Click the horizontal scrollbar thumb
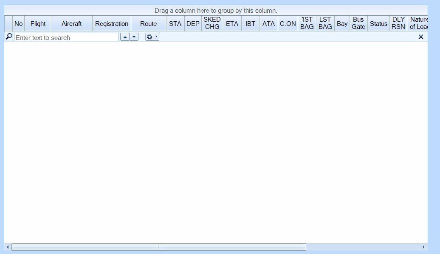The height and width of the screenshot is (254, 440). (159, 247)
